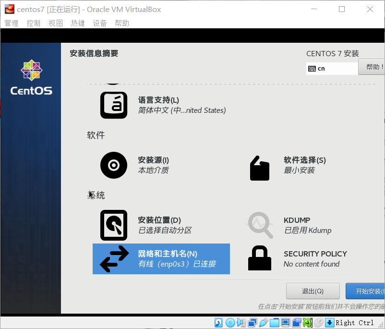Open the 语言支持 language support icon
The width and height of the screenshot is (385, 329).
tap(114, 105)
